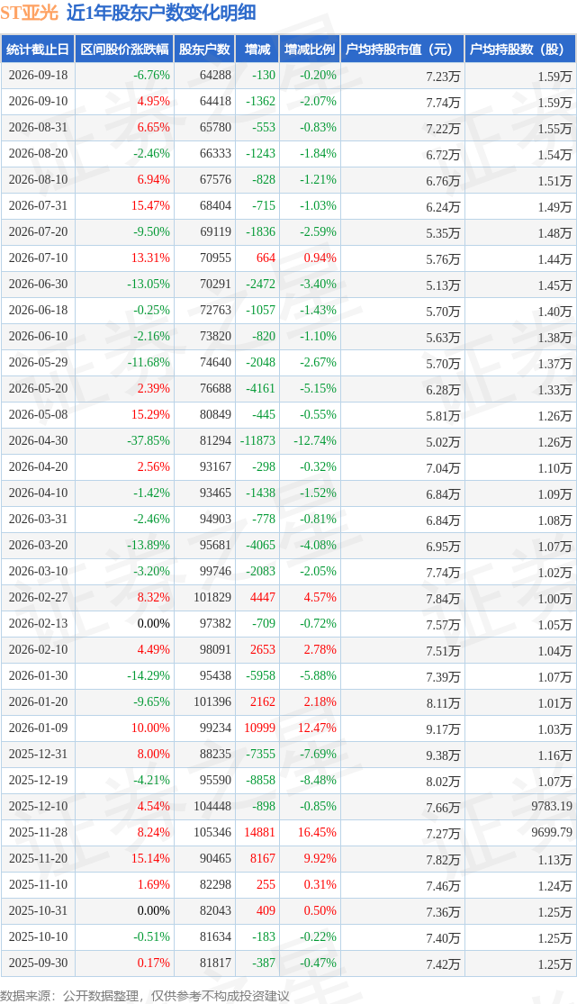
Task: Click the 统计截止日 column header
Action: (38, 50)
